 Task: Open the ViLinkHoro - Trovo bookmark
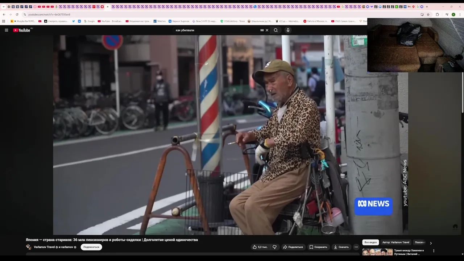[233, 21]
